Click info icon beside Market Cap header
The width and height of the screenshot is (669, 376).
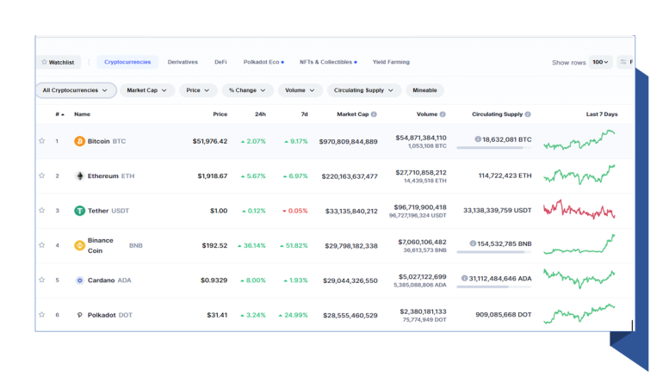(374, 114)
